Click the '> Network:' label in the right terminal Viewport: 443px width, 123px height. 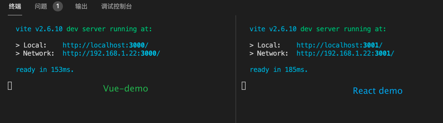pyautogui.click(x=269, y=53)
